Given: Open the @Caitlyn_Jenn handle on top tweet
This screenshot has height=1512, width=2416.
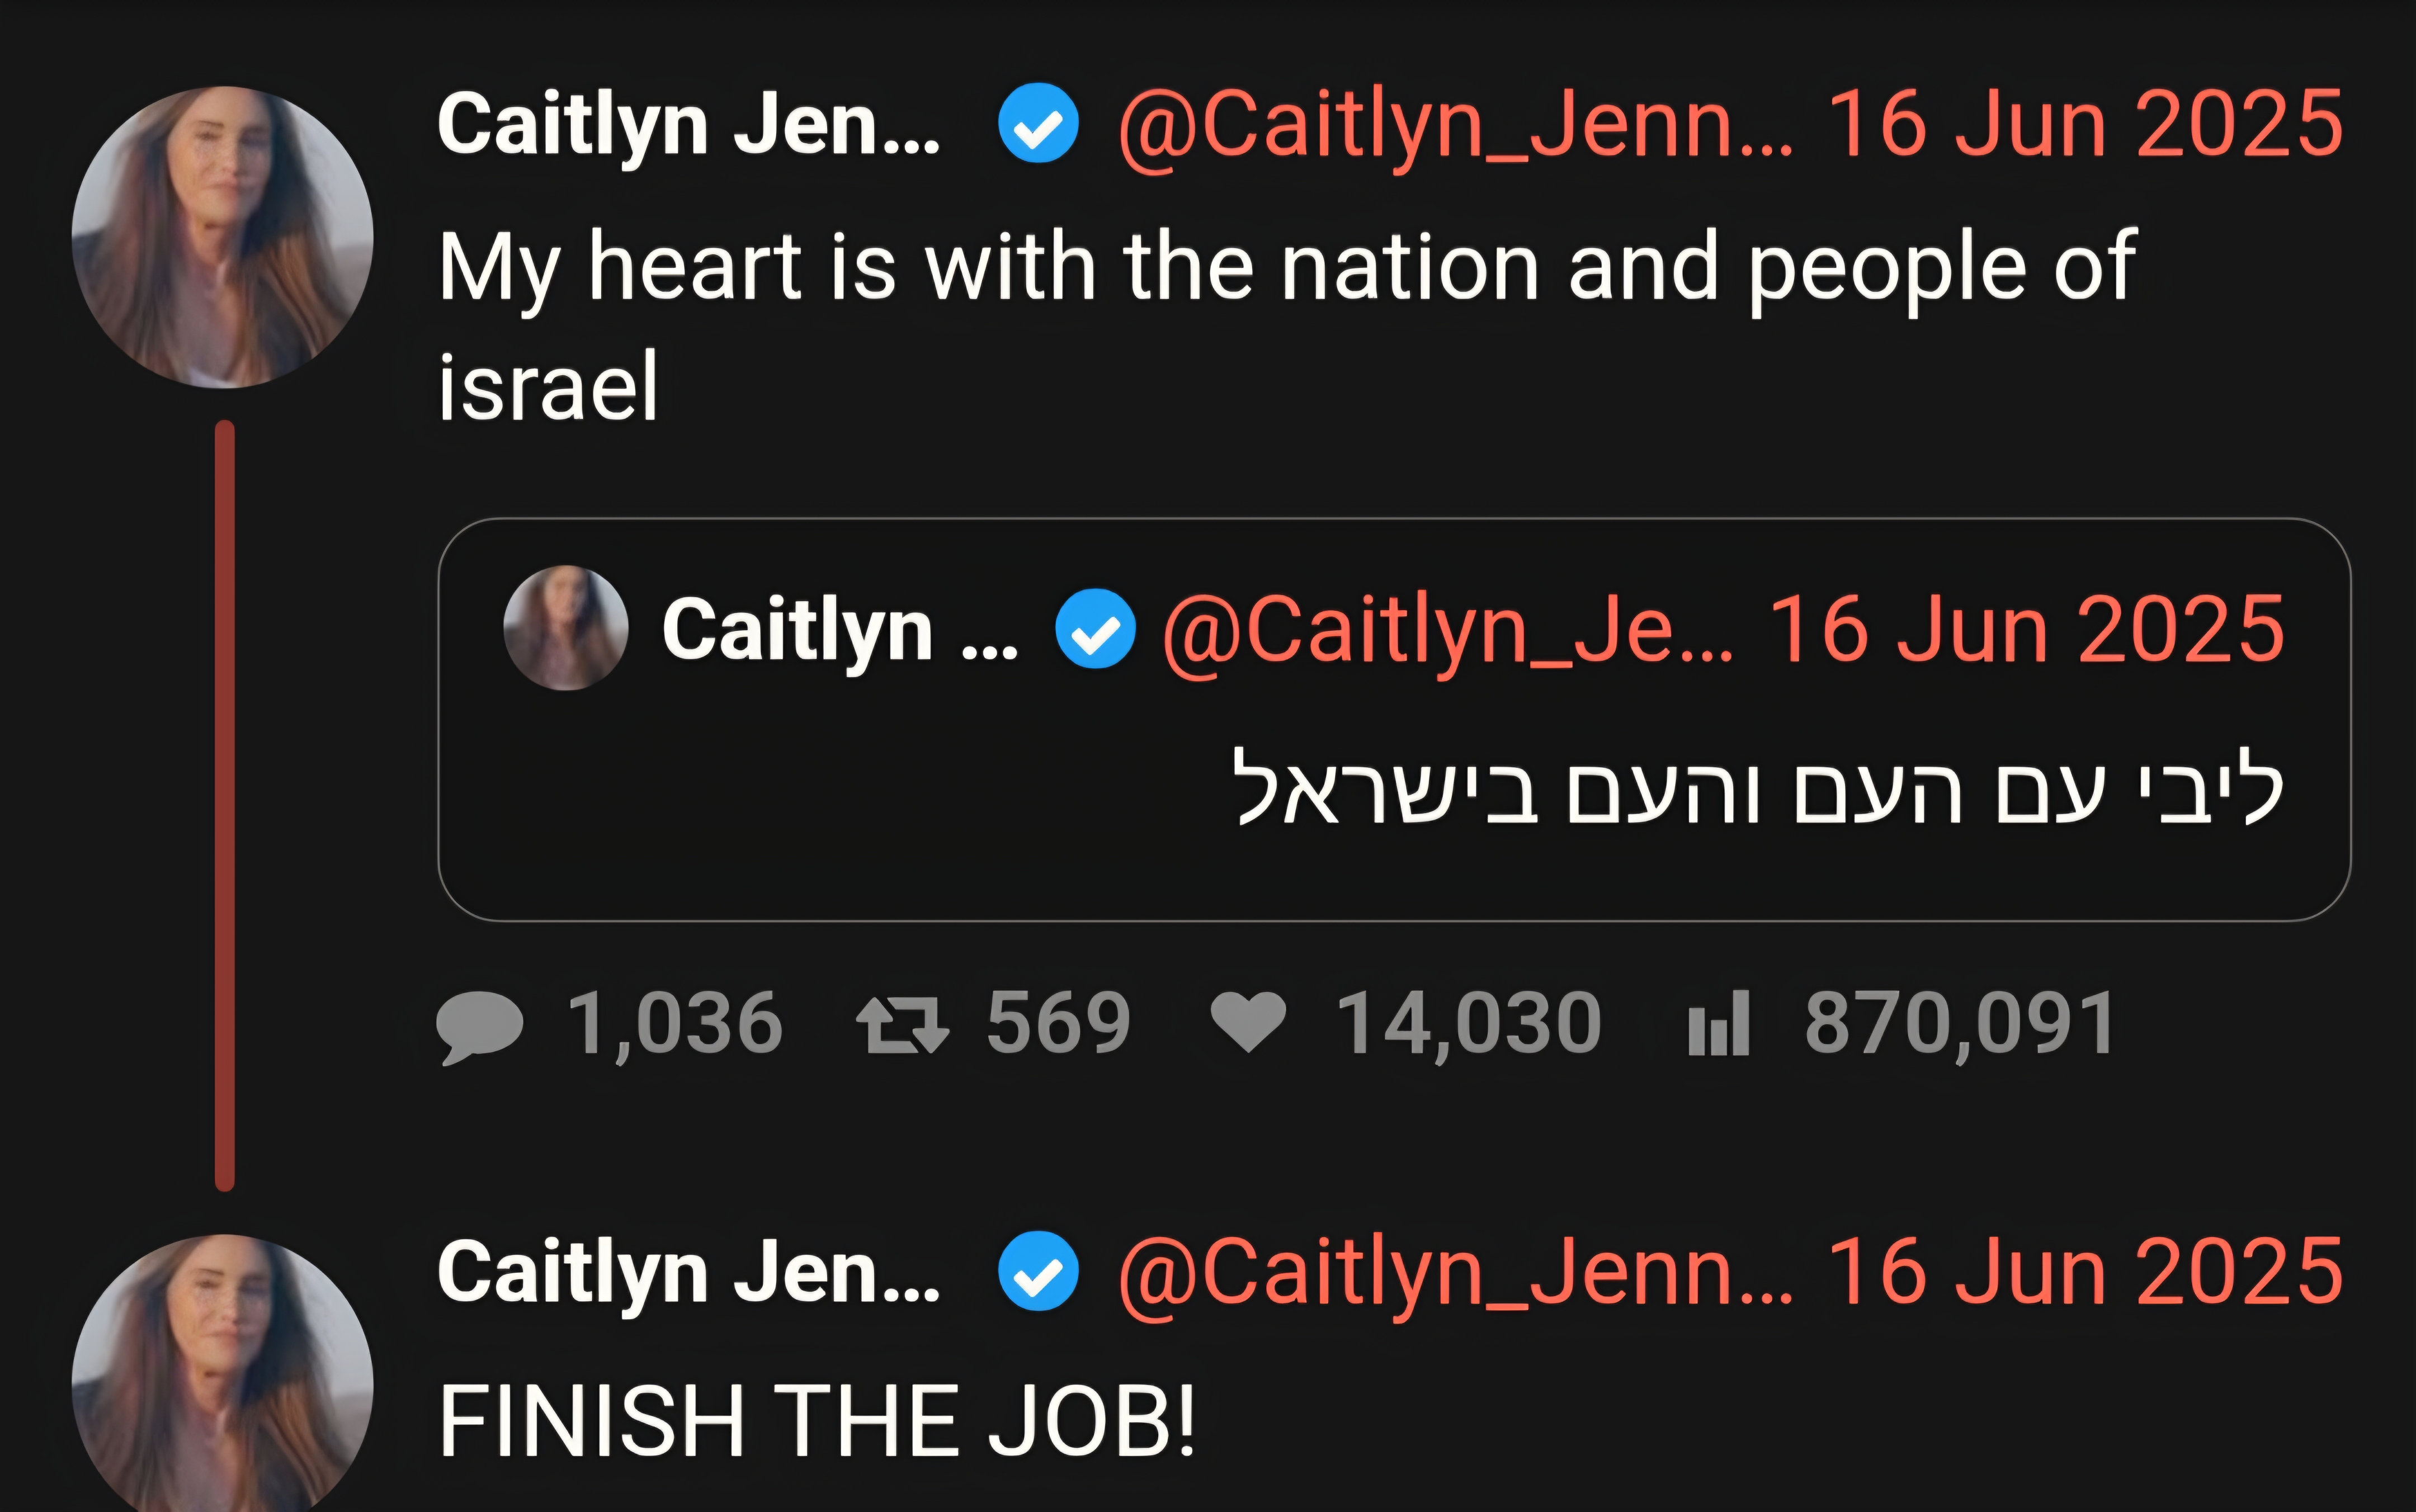Looking at the screenshot, I should 1456,125.
